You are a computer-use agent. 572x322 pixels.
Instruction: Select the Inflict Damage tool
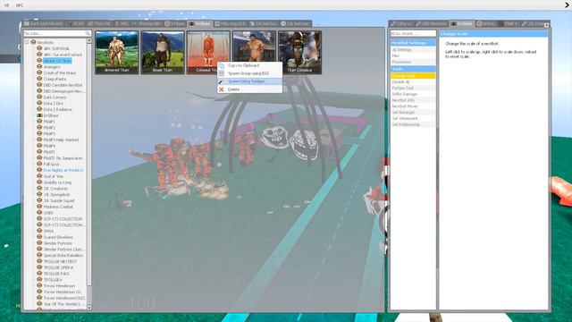point(413,94)
